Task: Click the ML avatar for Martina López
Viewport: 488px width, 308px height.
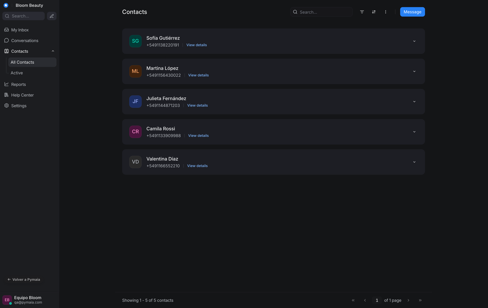Action: 135,71
